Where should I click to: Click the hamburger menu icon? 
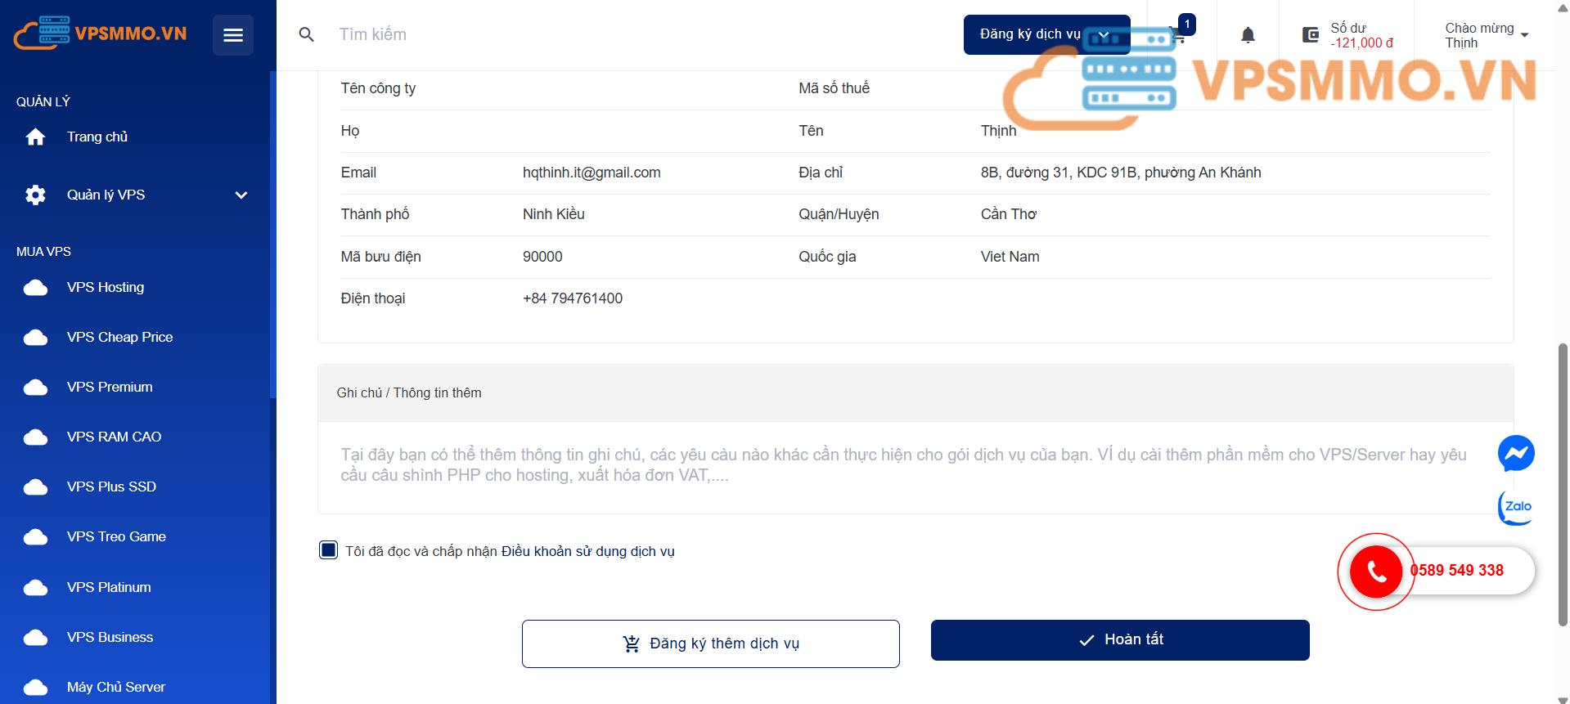(233, 35)
